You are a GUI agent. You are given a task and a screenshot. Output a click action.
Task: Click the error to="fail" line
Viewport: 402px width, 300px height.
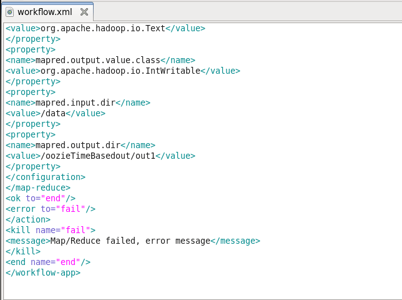point(51,209)
